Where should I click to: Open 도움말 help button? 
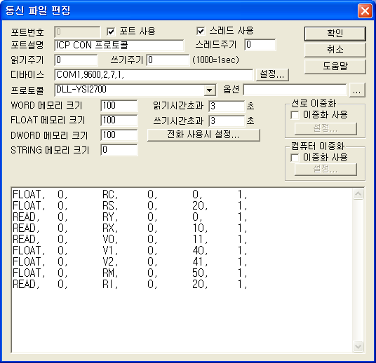click(x=335, y=66)
